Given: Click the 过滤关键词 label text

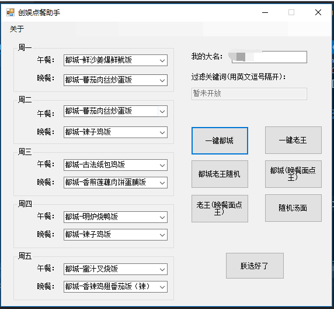Looking at the screenshot, I should 239,77.
